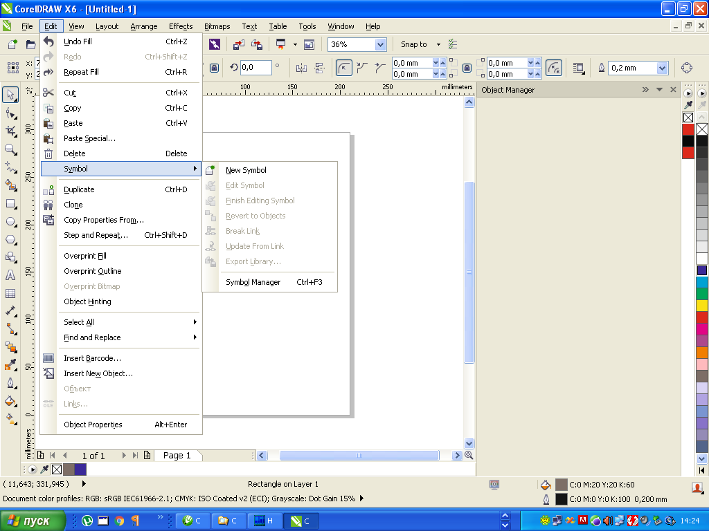709x531 pixels.
Task: Choose New Symbol from submenu
Action: [270, 170]
